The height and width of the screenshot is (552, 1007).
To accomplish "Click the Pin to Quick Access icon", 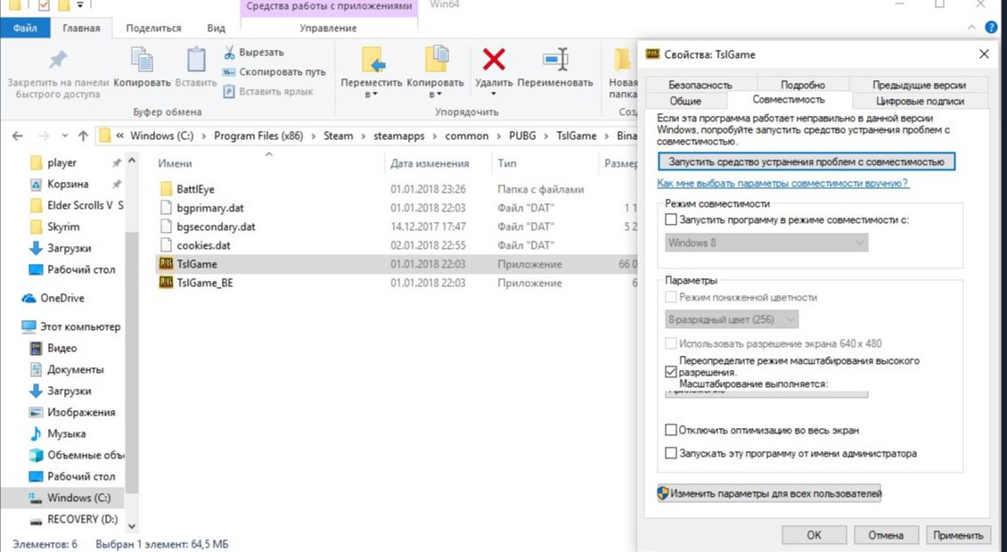I will pos(57,61).
